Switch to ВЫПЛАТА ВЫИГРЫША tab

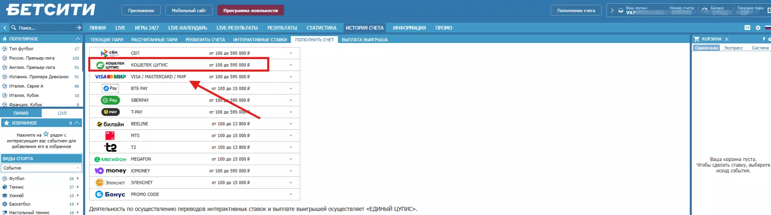[365, 40]
